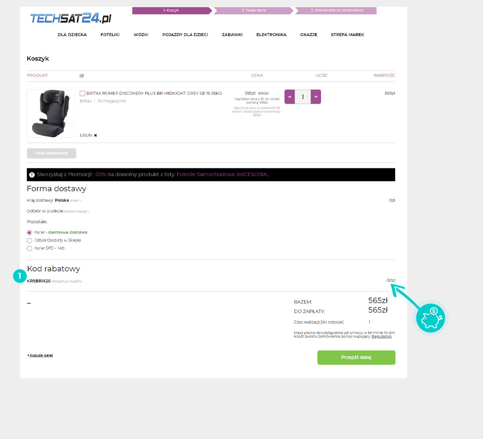Click the -30zł discount value
Screen dimensions: 483x439
(x=390, y=280)
